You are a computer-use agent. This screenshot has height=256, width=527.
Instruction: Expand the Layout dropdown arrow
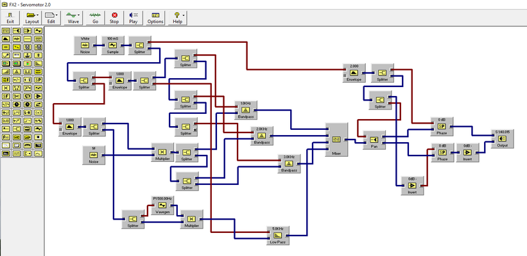click(37, 15)
